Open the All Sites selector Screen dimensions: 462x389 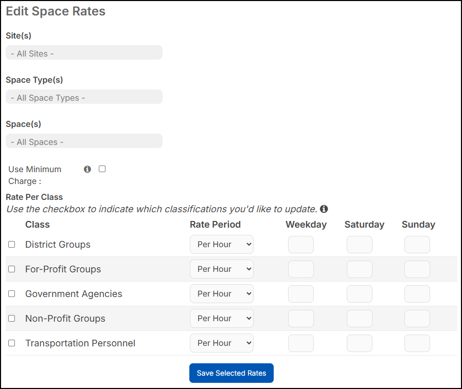(x=84, y=52)
